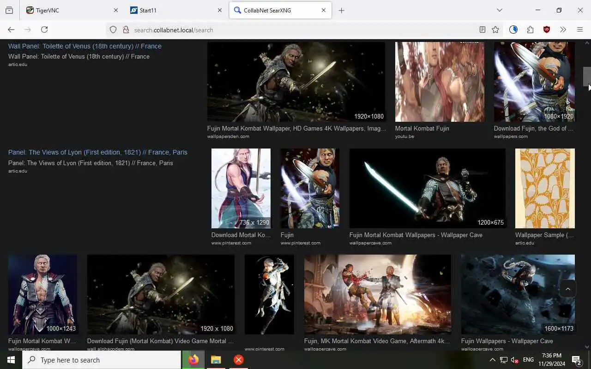The image size is (591, 369).
Task: Open tracking protection shield icon
Action: (113, 30)
